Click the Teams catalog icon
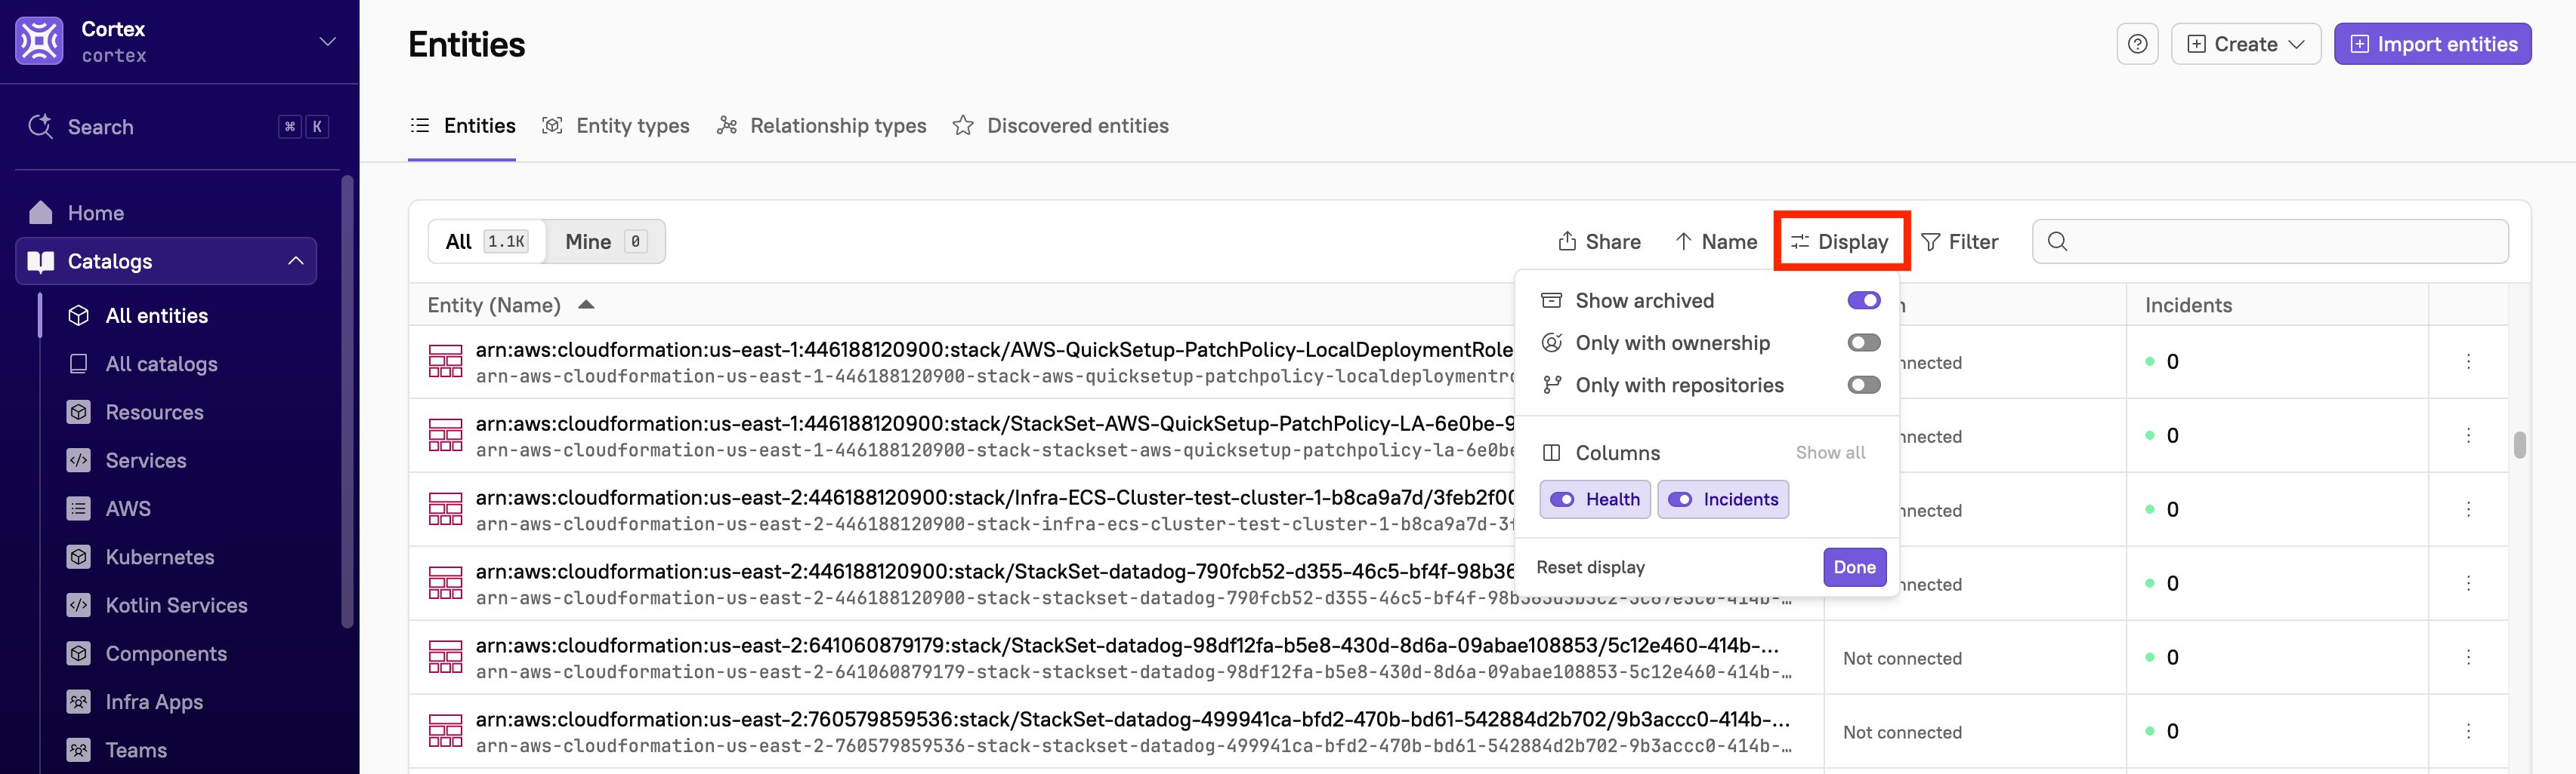Screen dimensions: 2576x774 click(x=79, y=749)
